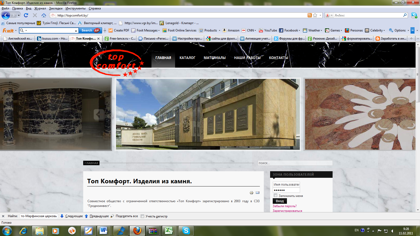
Task: Enable the Учесть регистр checkbox
Action: pos(143,216)
